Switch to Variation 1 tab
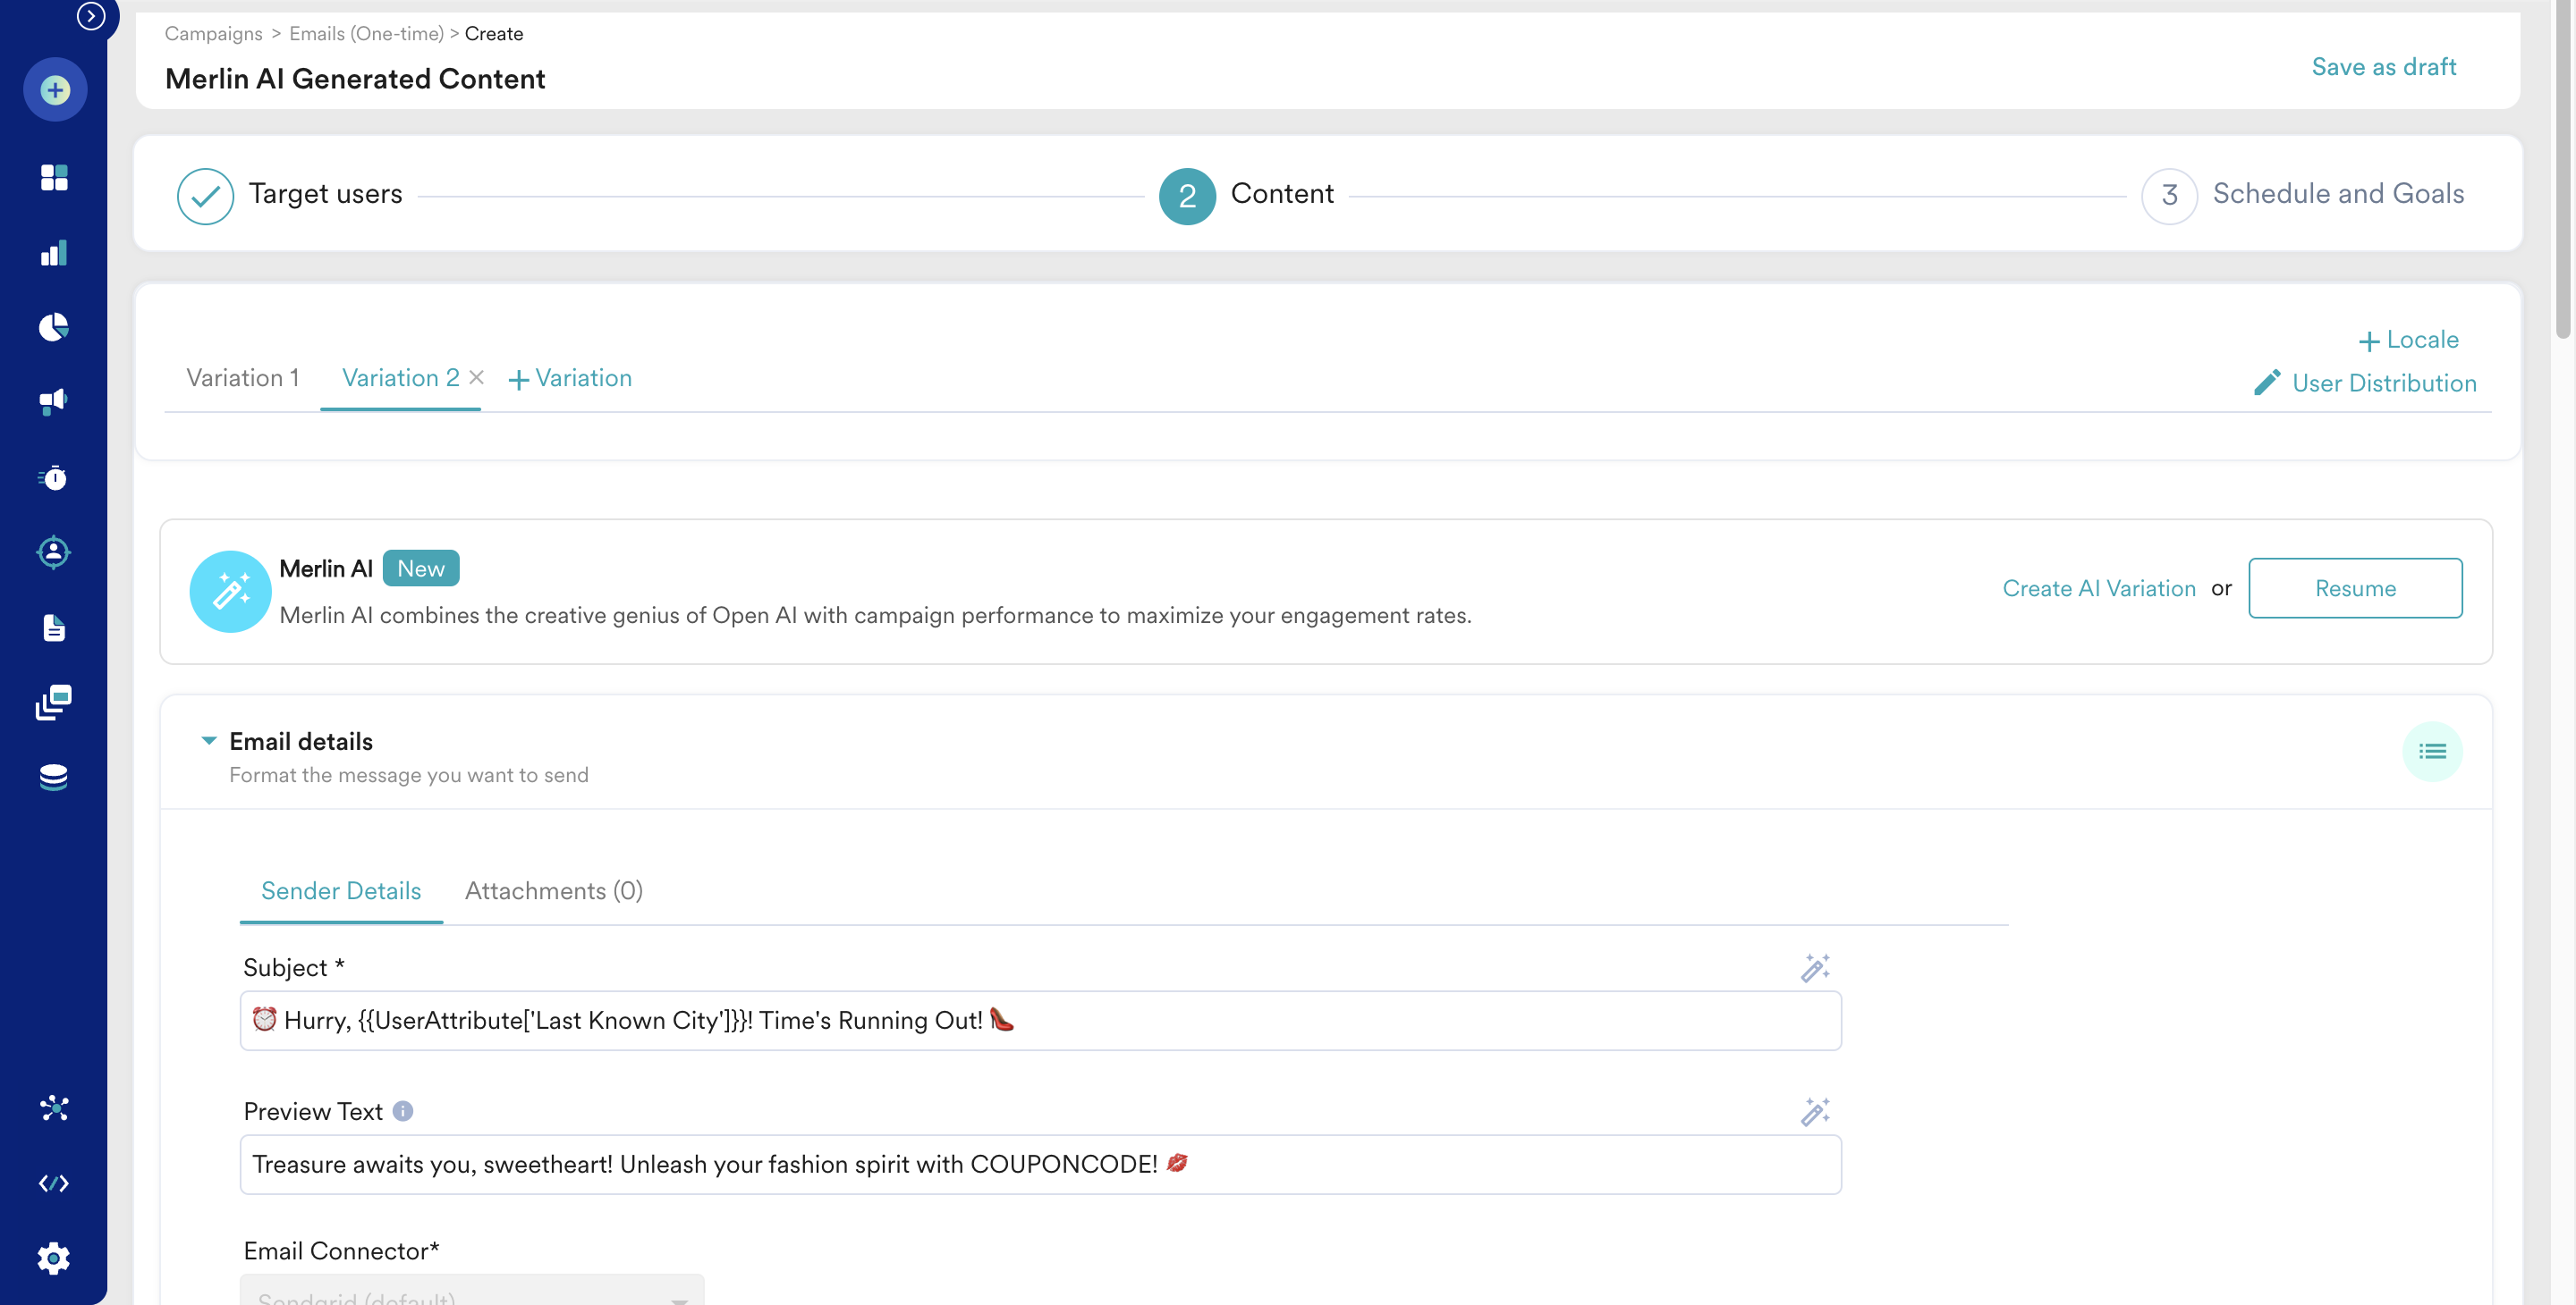The width and height of the screenshot is (2576, 1305). tap(242, 378)
